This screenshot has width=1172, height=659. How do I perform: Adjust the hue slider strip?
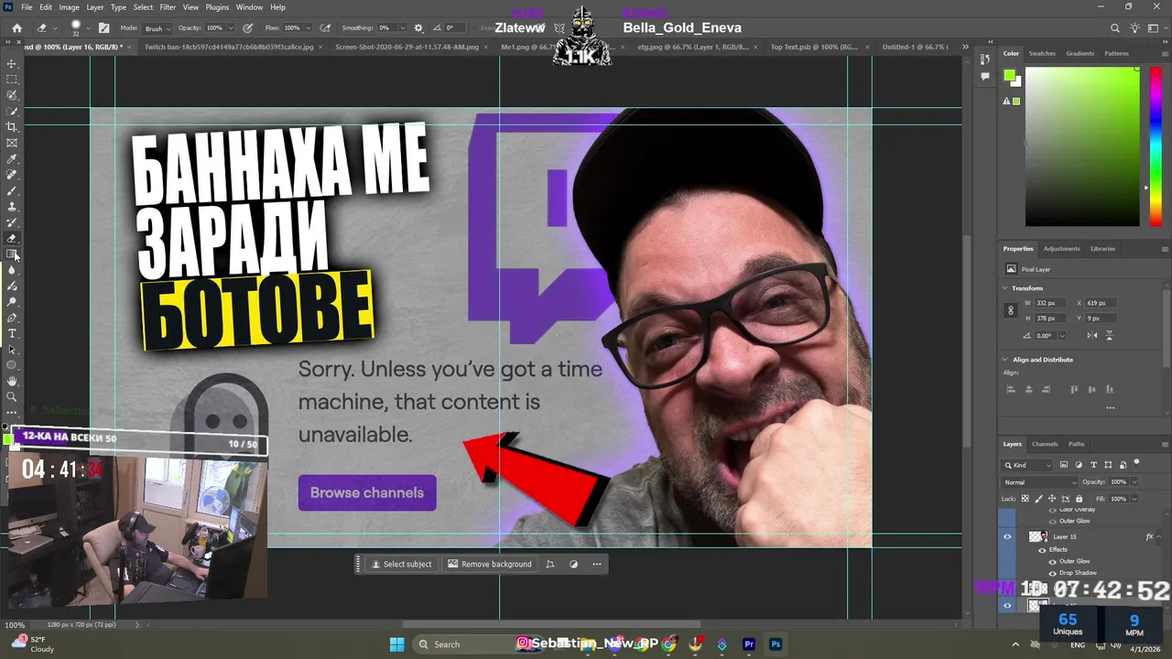pos(1156,146)
